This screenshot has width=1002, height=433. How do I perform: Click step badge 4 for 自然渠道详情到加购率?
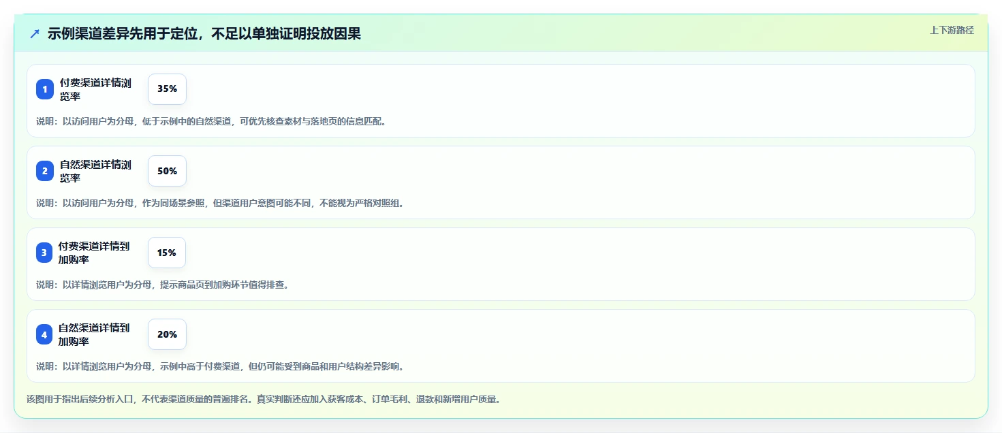44,334
